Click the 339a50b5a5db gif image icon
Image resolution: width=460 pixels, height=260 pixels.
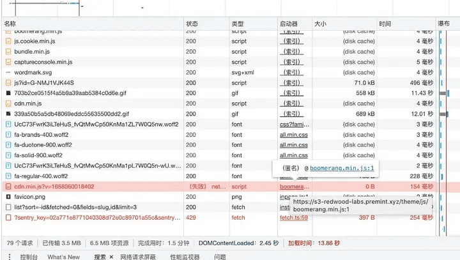(x=8, y=114)
